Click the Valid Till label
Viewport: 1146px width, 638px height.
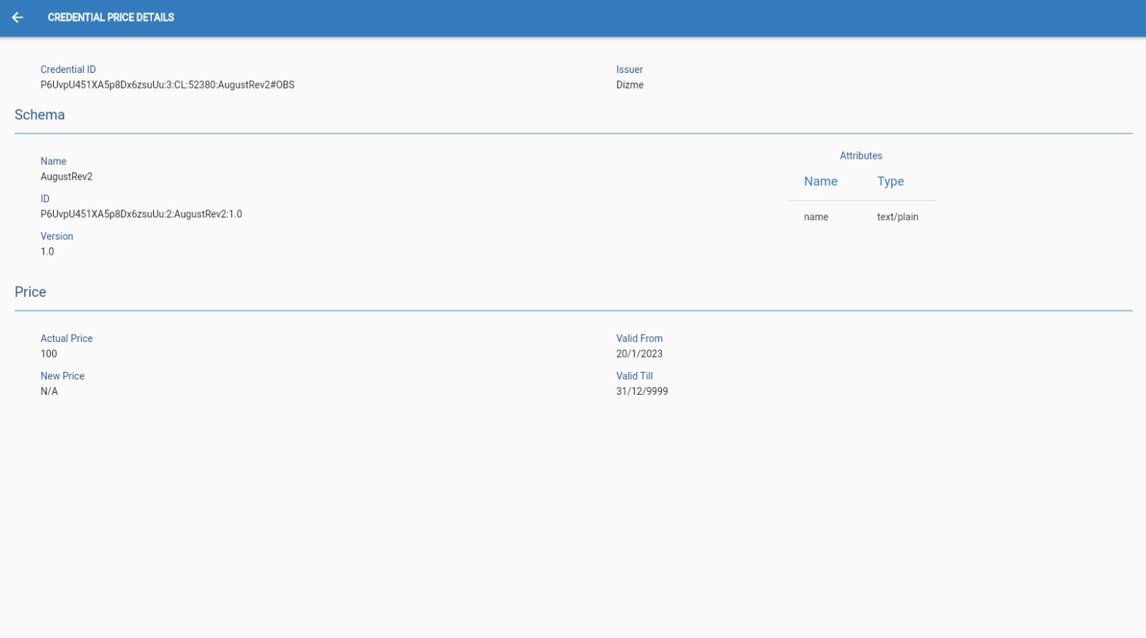click(635, 376)
